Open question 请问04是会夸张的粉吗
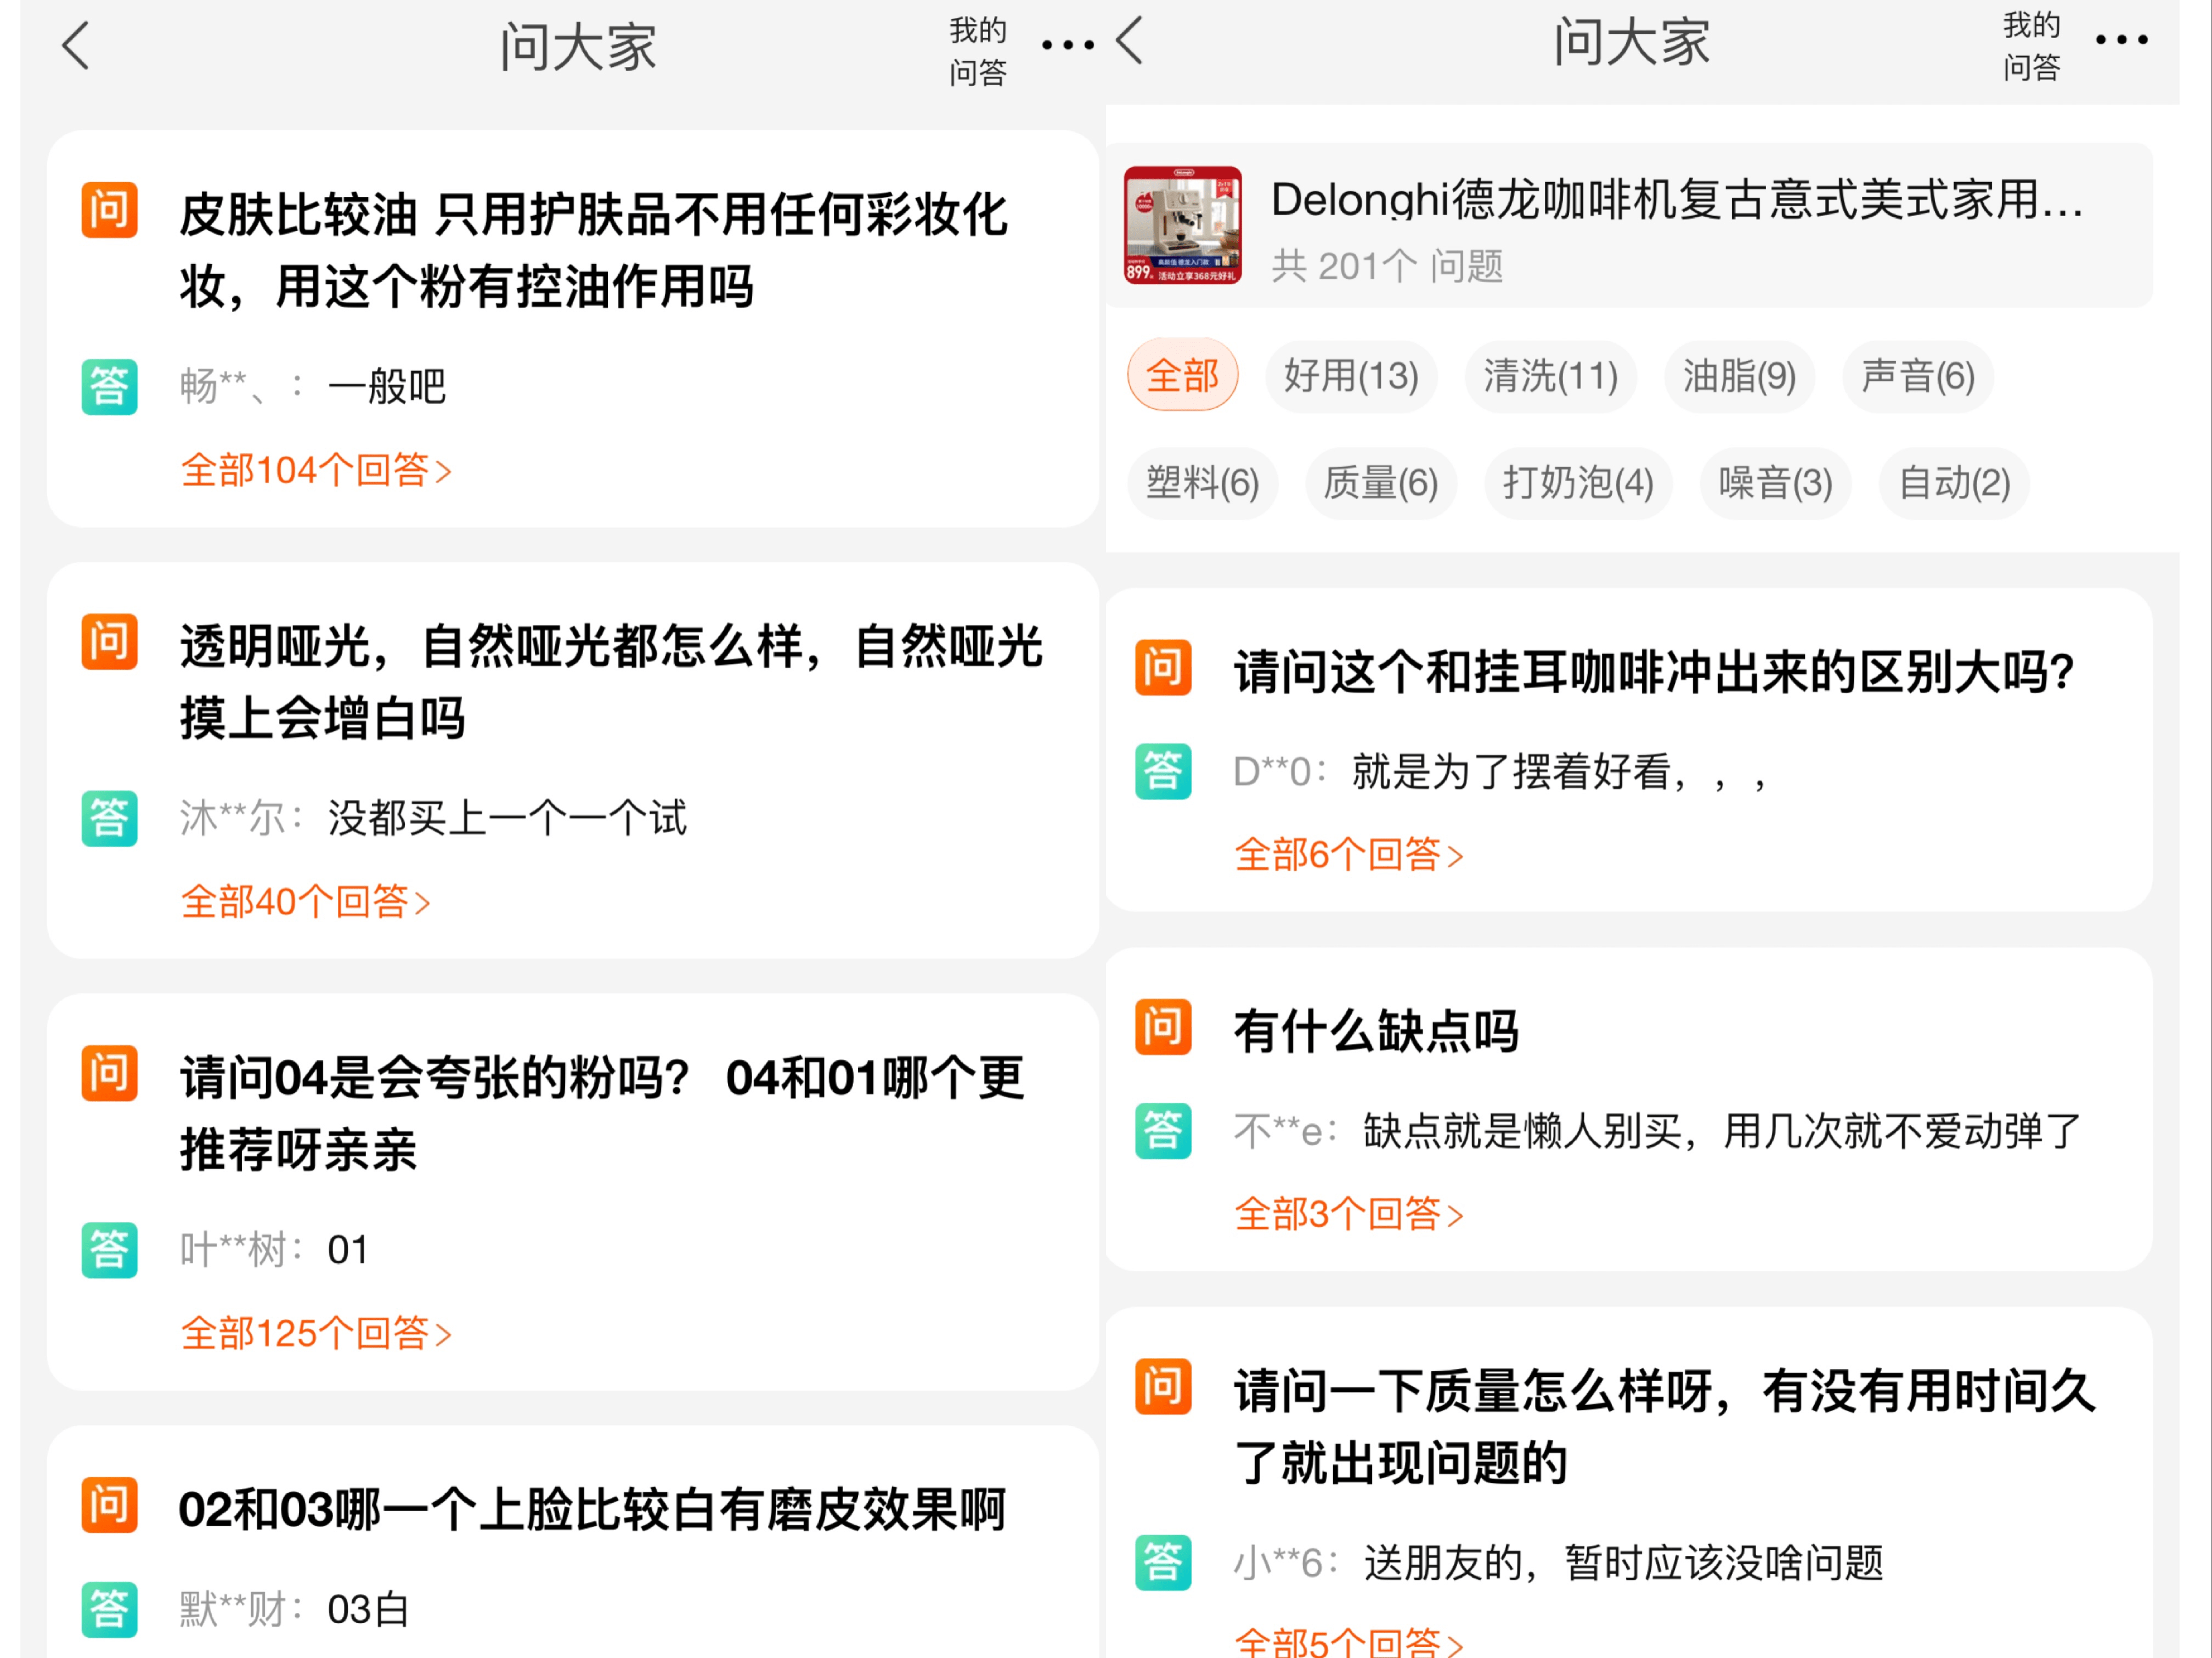Screen dimensions: 2212x1658 point(602,1114)
